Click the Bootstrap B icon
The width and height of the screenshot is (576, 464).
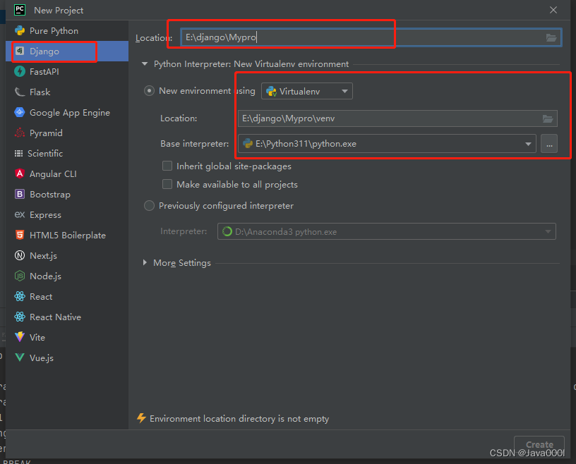pos(20,194)
